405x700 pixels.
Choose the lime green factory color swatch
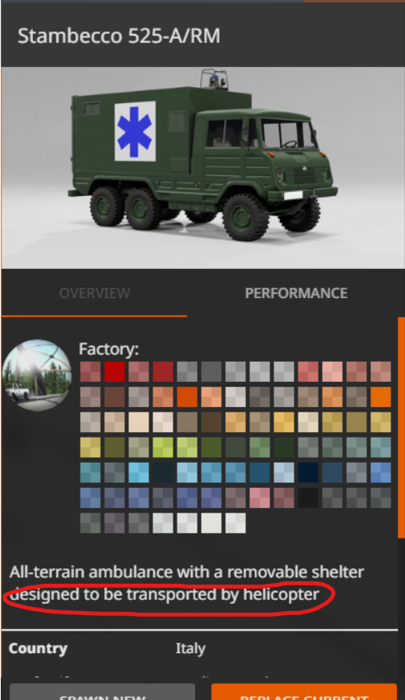click(x=163, y=447)
